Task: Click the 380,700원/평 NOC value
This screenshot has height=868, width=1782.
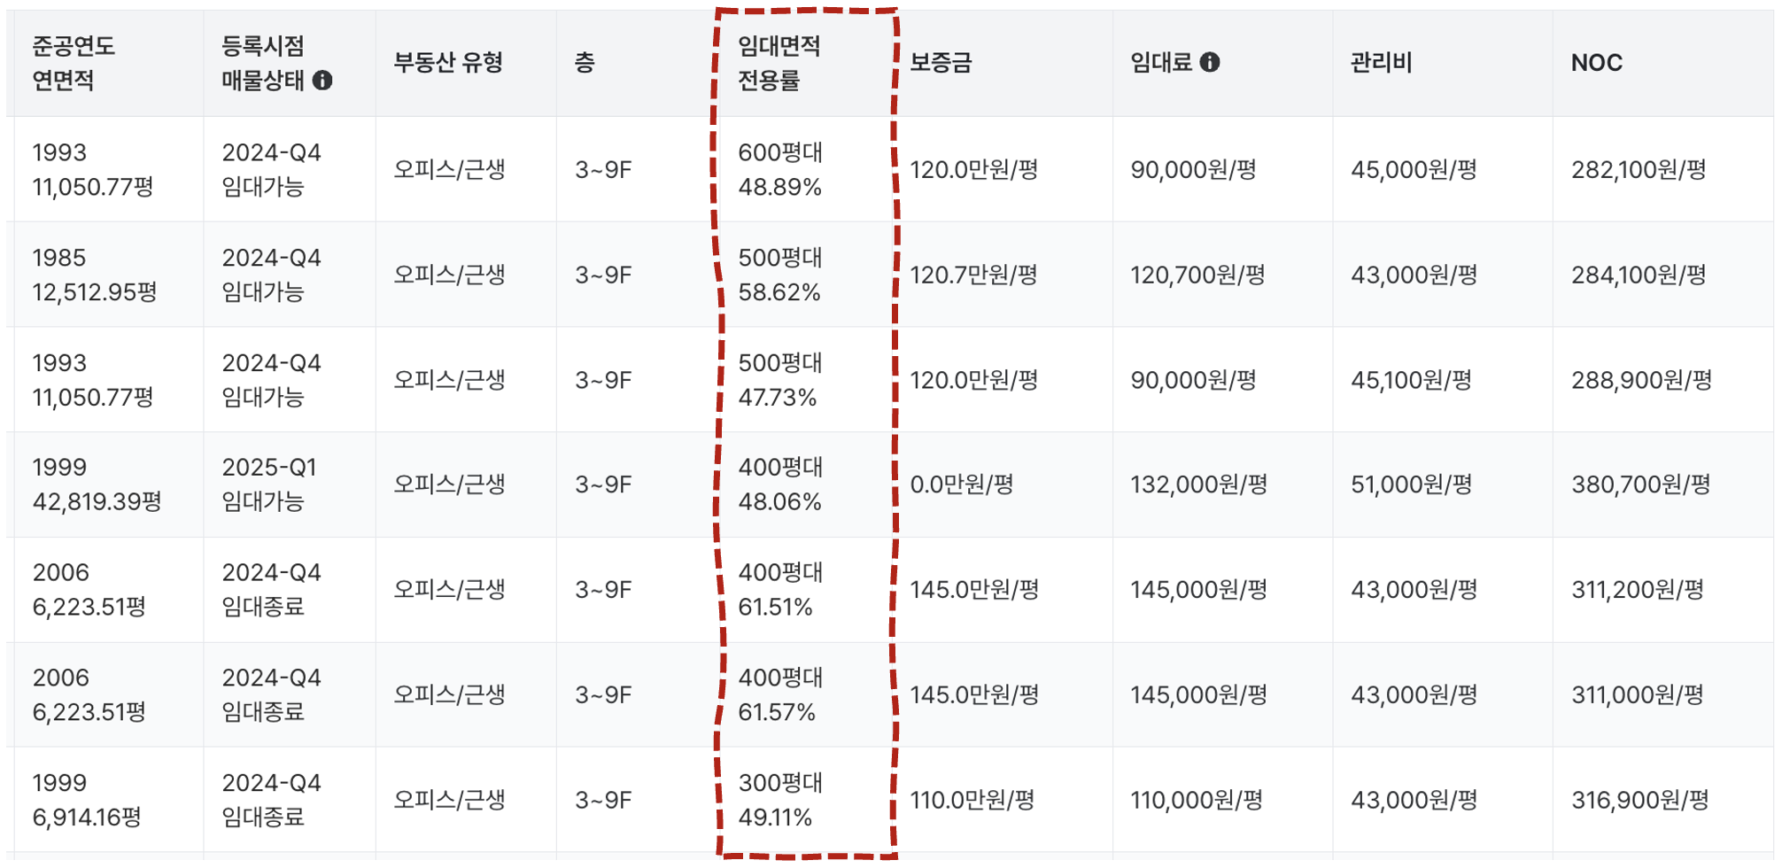Action: click(1639, 484)
